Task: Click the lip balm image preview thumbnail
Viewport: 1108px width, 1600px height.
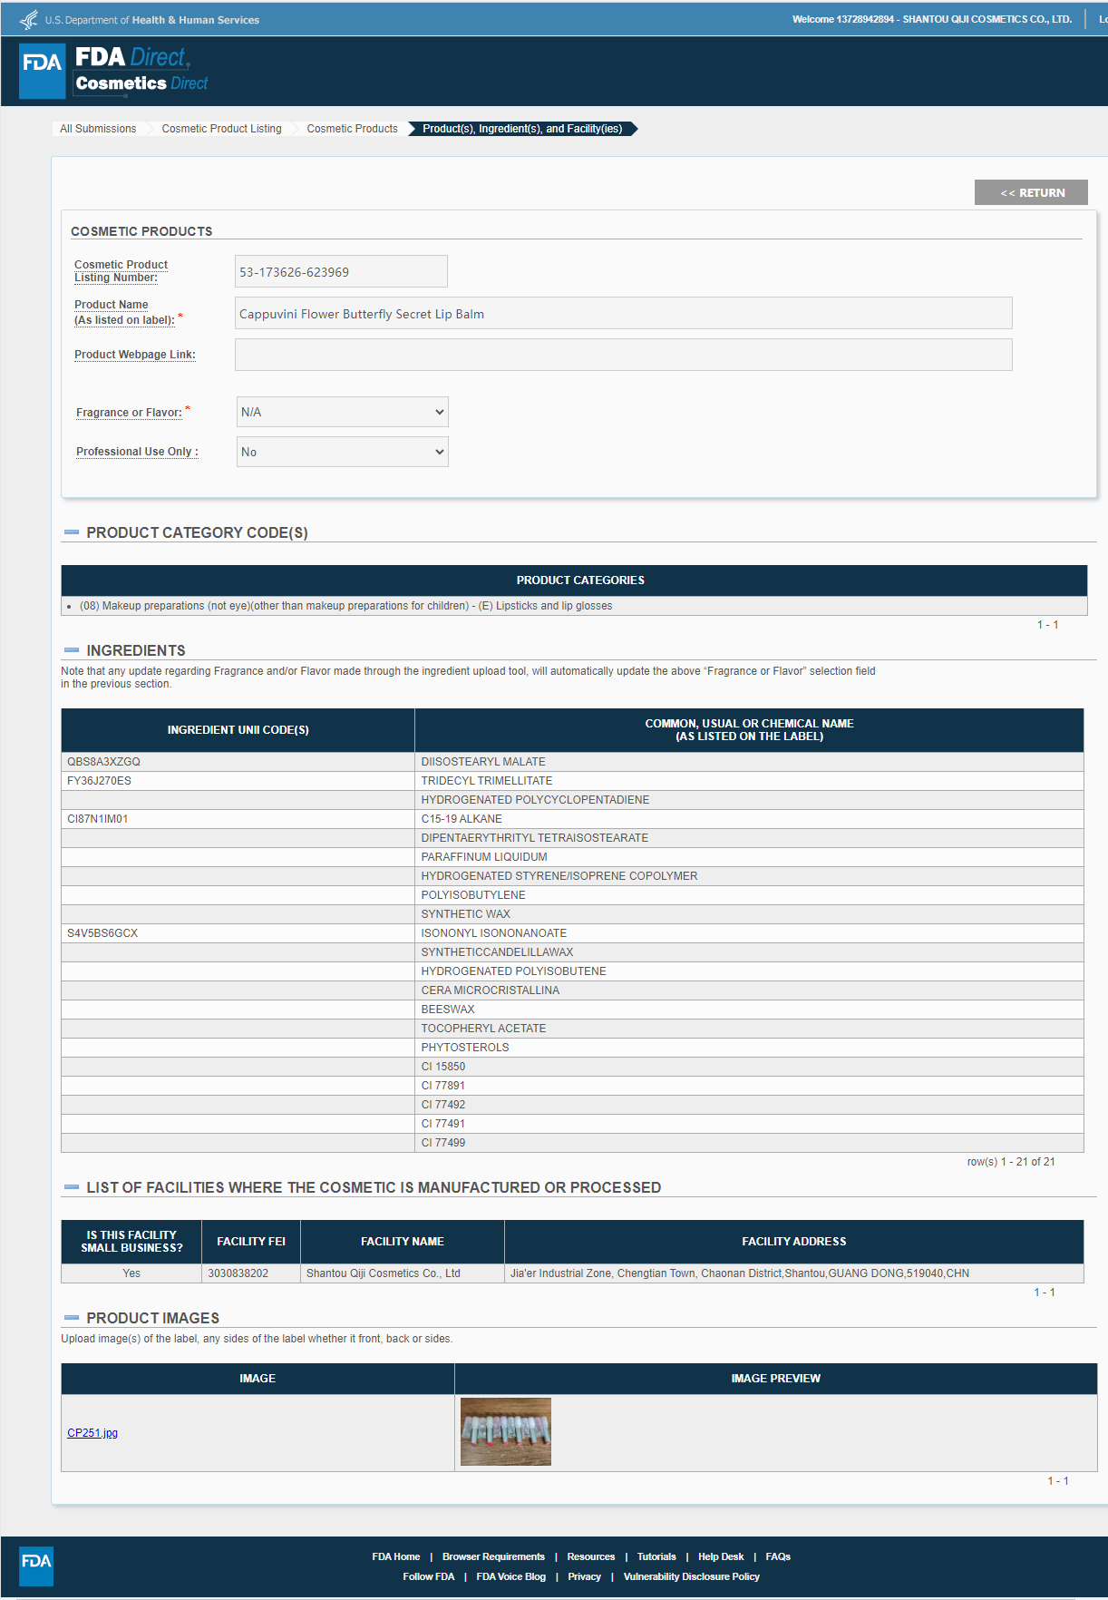Action: coord(505,1431)
